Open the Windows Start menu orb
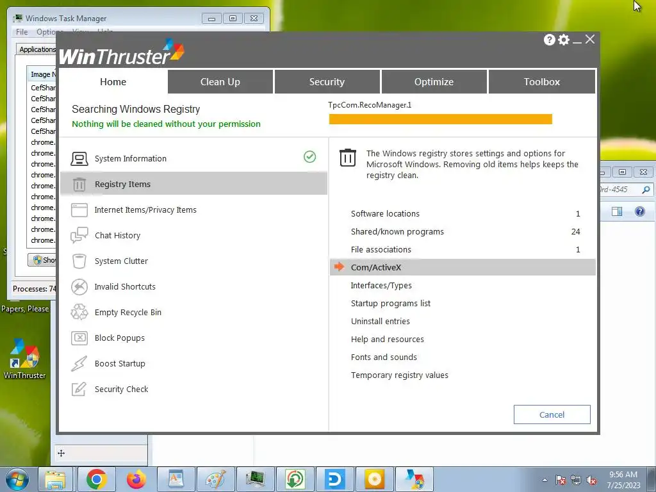The image size is (656, 492). (x=17, y=479)
